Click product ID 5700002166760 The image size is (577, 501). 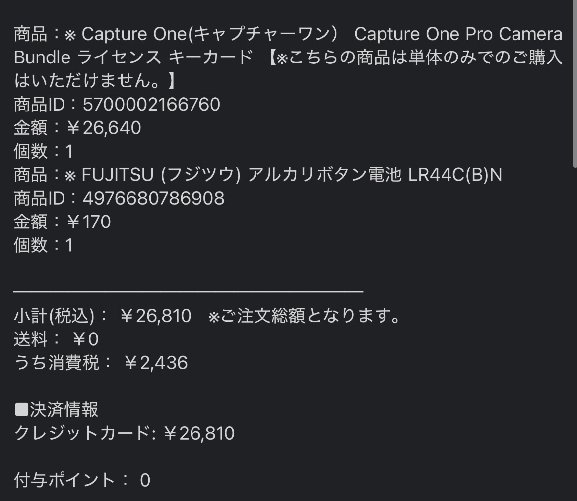point(151,105)
